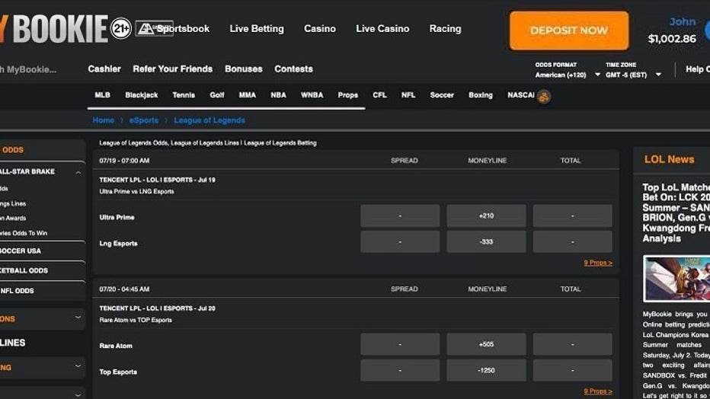Select the NFL tab
The image size is (710, 399).
click(x=408, y=95)
